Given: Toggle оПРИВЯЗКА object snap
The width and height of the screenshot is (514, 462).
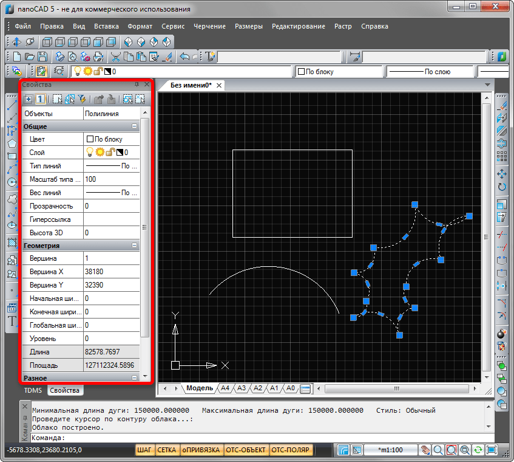Looking at the screenshot, I should [201, 450].
